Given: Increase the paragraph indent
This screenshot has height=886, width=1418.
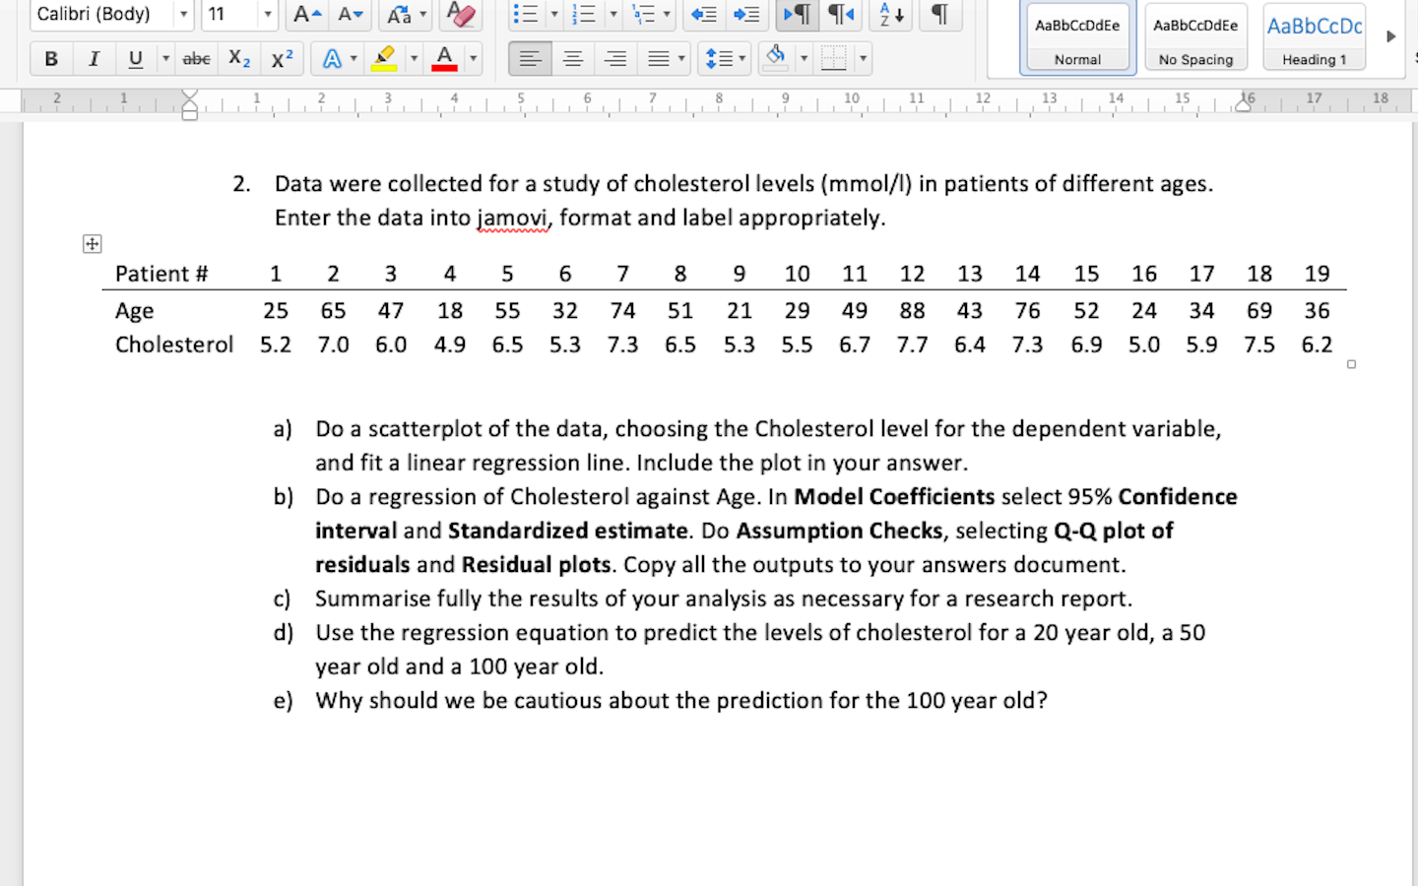Looking at the screenshot, I should click(x=747, y=14).
